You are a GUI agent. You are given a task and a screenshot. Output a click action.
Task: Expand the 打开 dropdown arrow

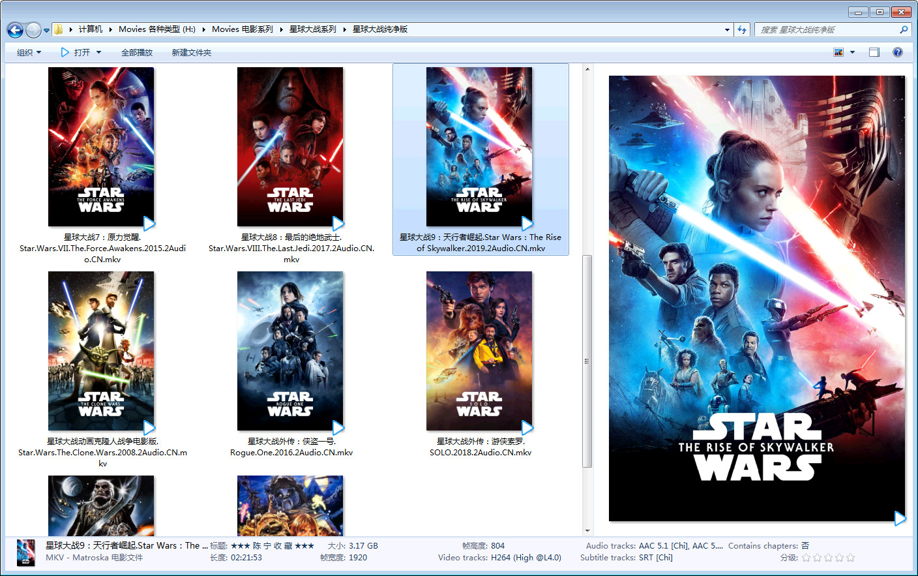99,52
